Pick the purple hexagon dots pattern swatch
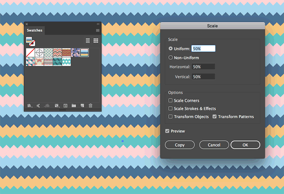The width and height of the screenshot is (284, 194). [x=75, y=53]
